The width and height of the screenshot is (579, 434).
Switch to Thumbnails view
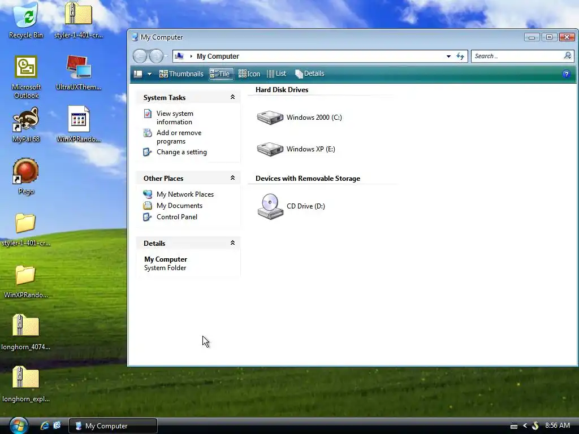(182, 74)
